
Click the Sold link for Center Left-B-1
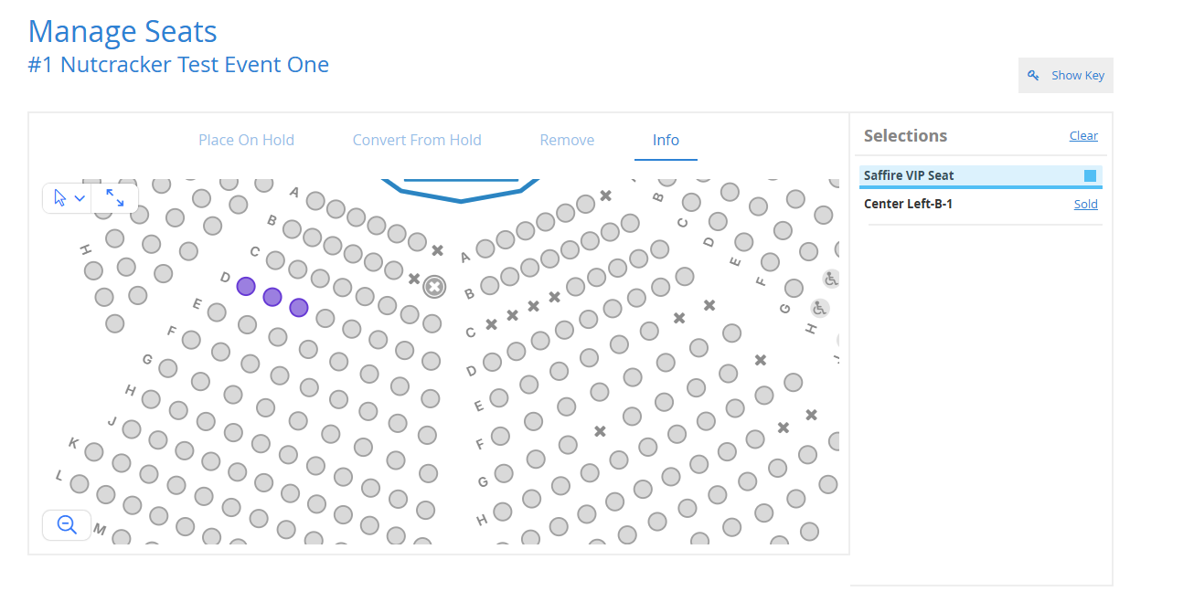point(1086,204)
